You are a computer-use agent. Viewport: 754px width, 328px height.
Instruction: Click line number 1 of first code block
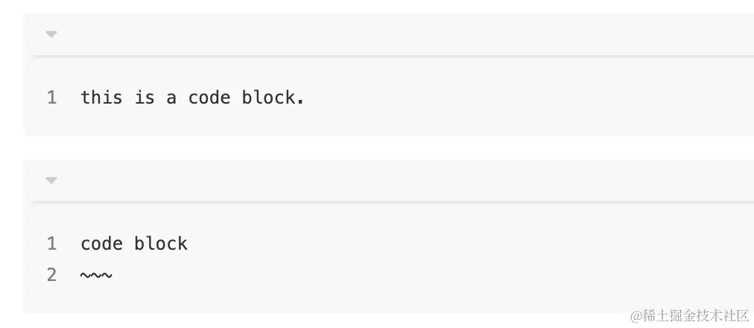pyautogui.click(x=52, y=98)
